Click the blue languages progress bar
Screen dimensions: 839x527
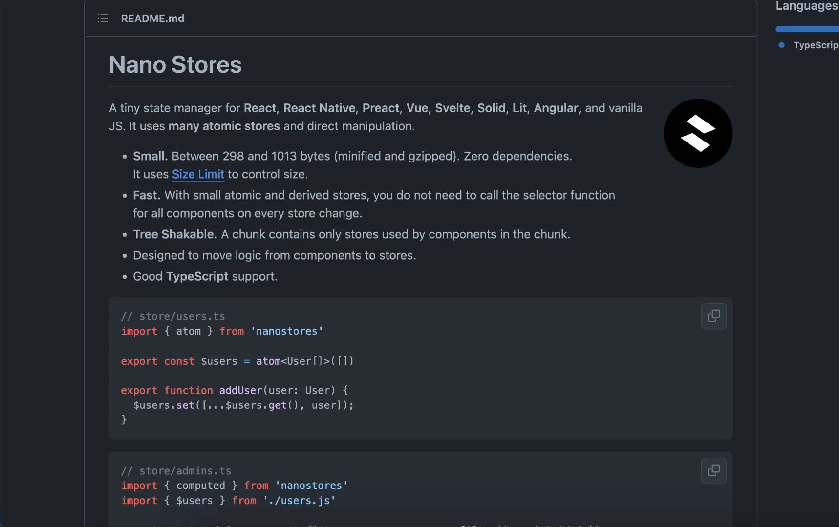(807, 29)
